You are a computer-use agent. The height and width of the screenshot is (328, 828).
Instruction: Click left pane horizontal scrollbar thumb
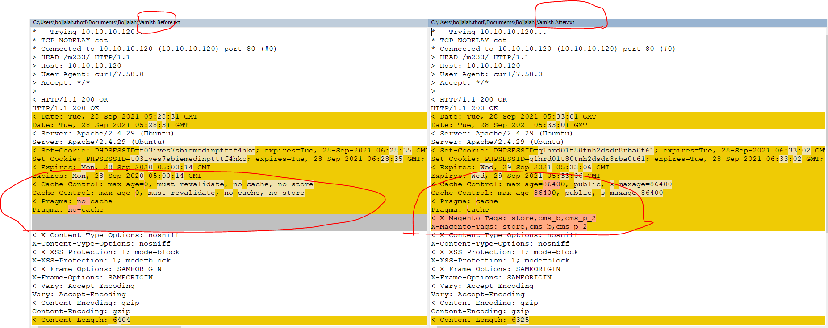(x=109, y=327)
